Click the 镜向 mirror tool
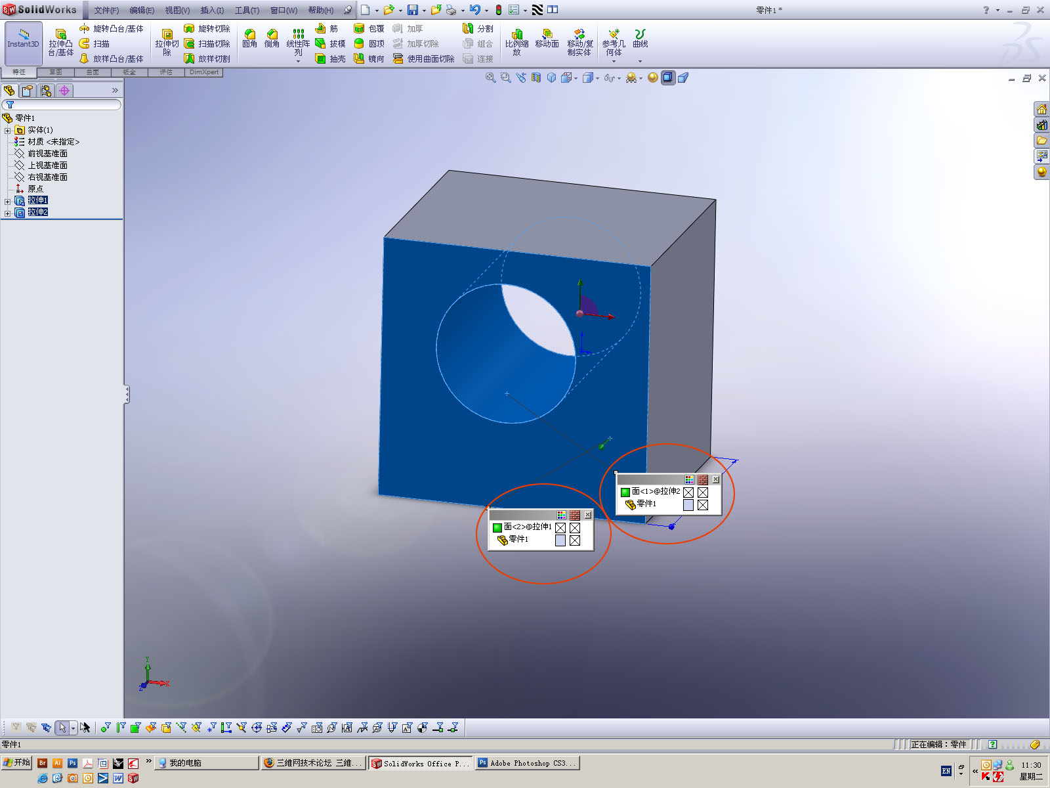 (x=369, y=59)
